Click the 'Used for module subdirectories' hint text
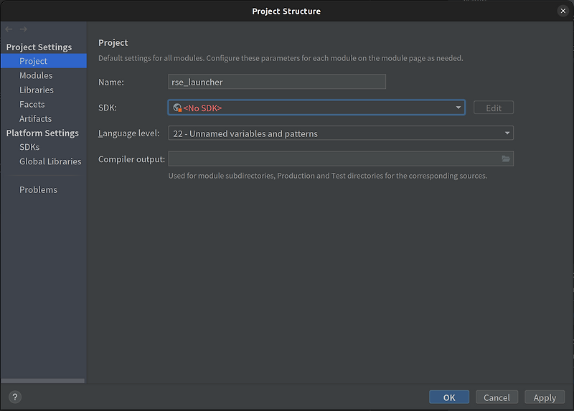 point(328,176)
